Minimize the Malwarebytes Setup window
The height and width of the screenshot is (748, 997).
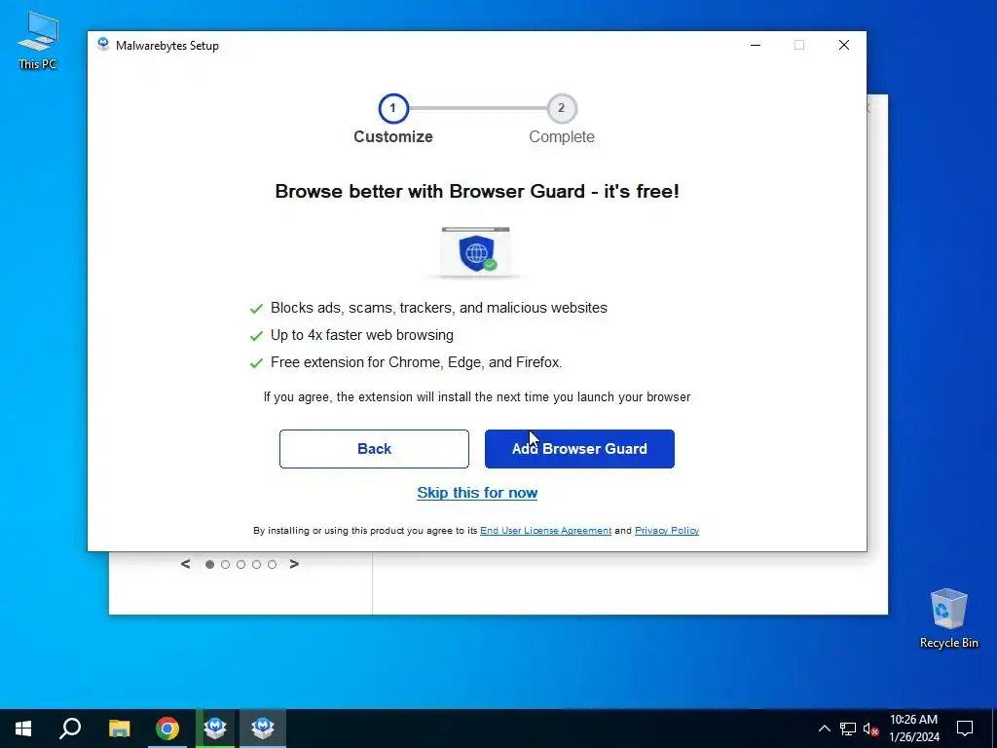pos(756,45)
